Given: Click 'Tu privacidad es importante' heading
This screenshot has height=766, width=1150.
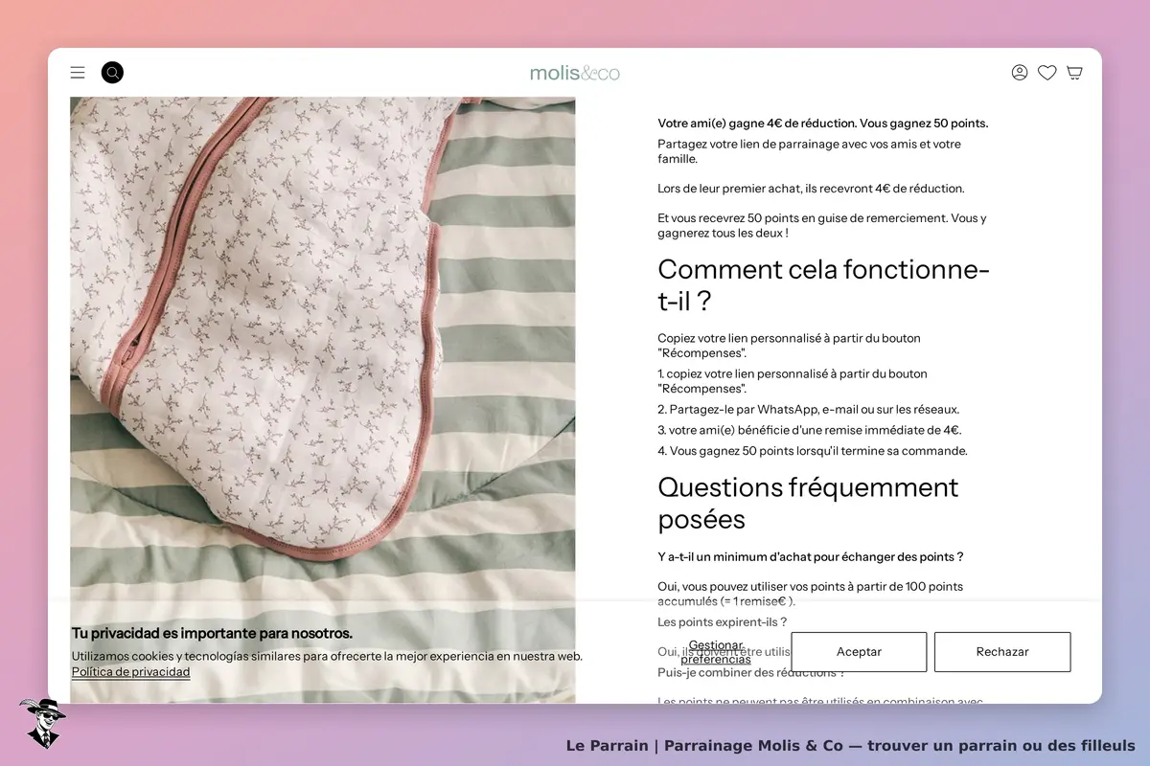Looking at the screenshot, I should coord(212,633).
